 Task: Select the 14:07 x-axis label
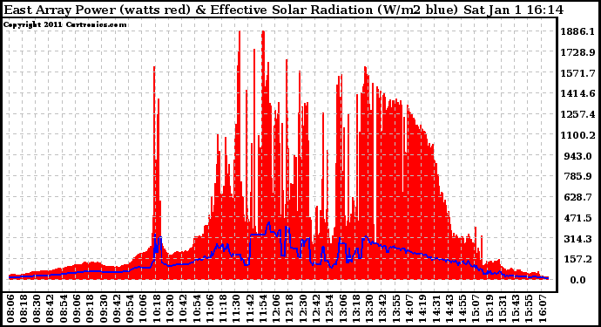coord(409,309)
